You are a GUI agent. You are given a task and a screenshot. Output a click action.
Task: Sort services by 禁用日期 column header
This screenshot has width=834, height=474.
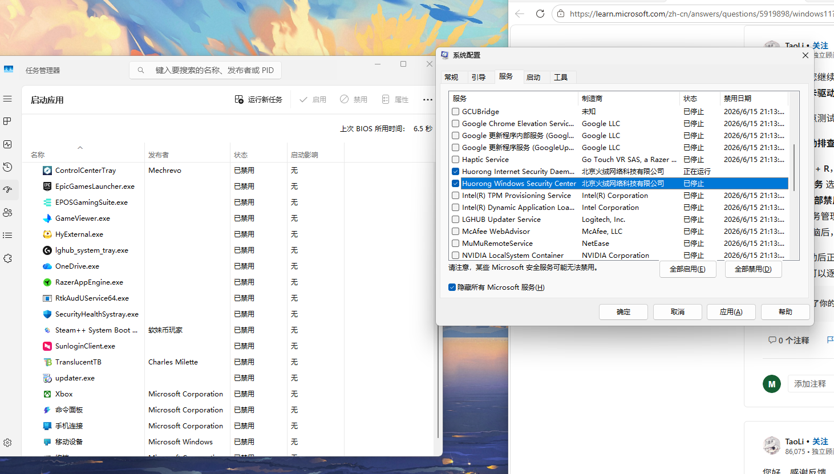pos(754,99)
